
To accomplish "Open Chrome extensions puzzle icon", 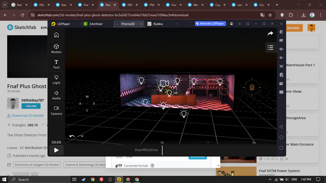I will (x=291, y=15).
